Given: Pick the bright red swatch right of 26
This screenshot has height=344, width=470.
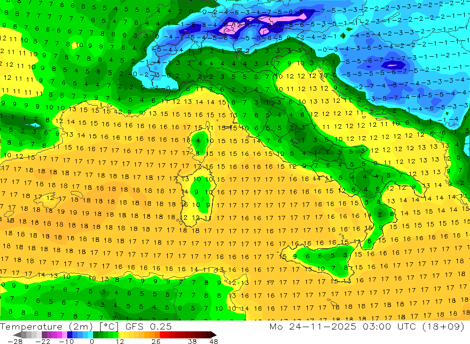Looking at the screenshot, I should click(162, 335).
